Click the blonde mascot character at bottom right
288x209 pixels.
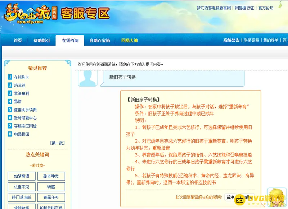tap(277, 198)
